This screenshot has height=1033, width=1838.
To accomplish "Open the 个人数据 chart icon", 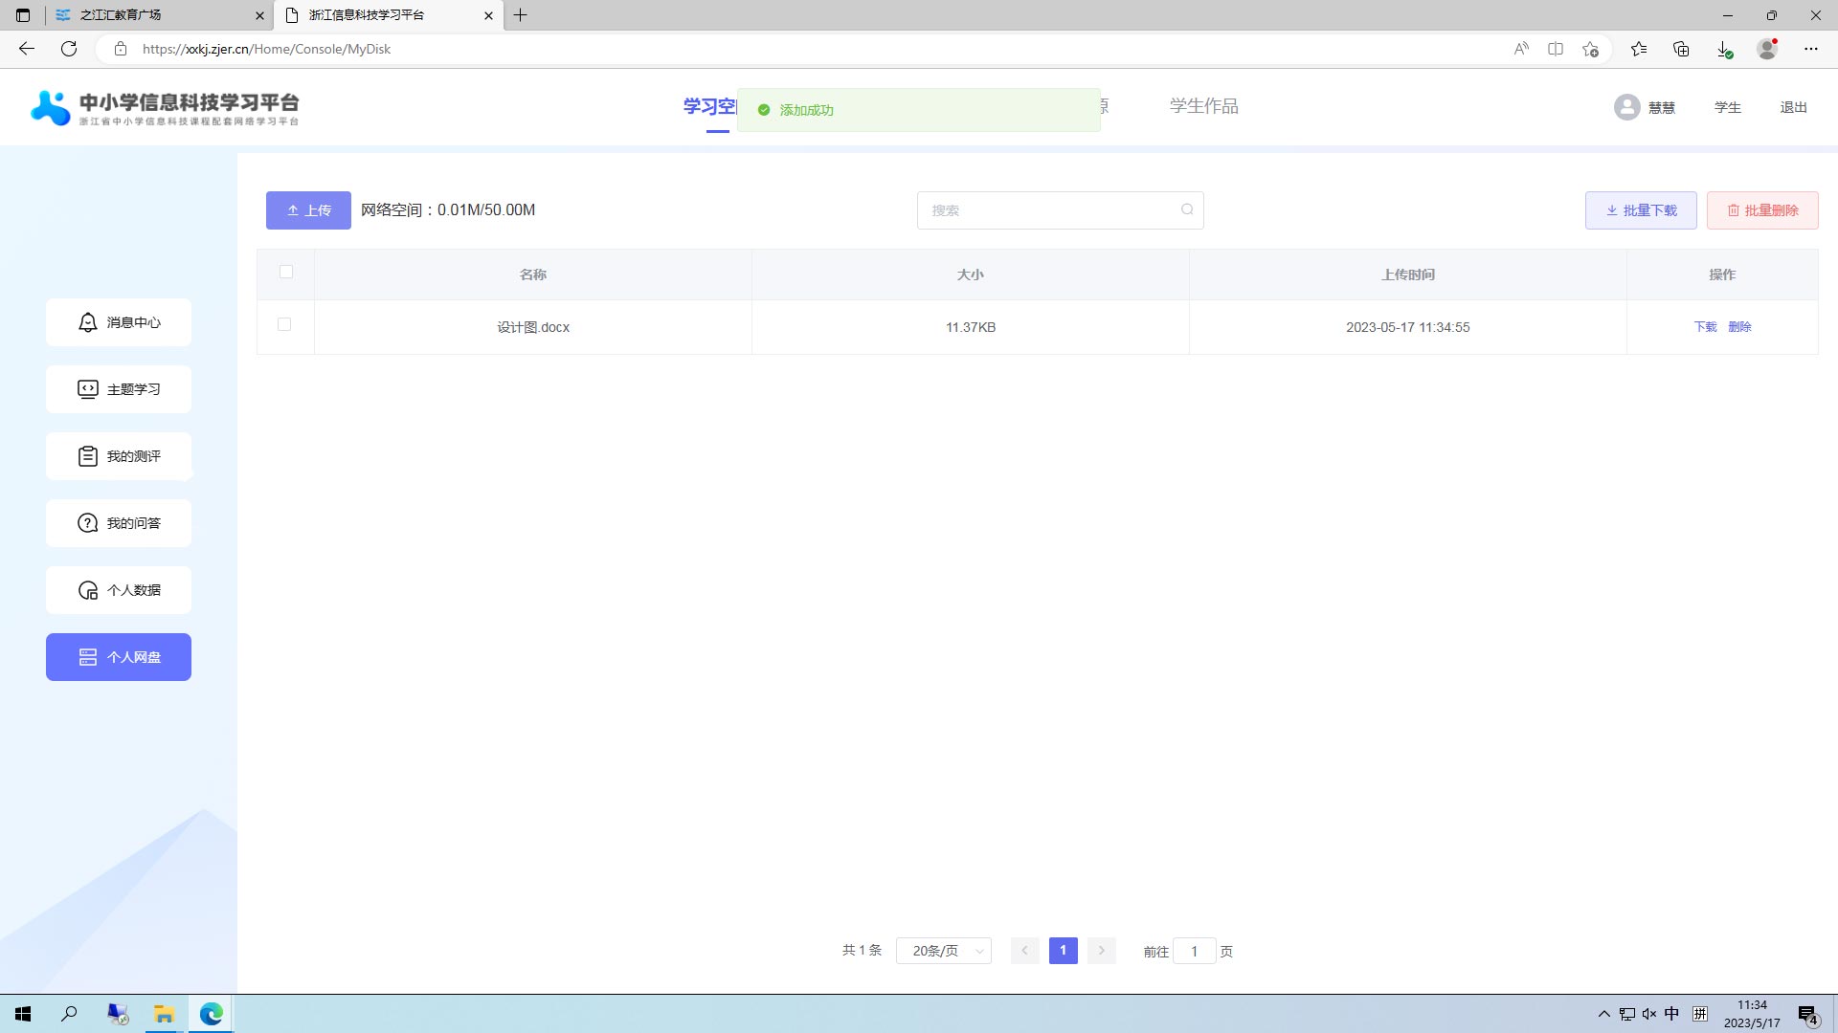I will point(87,590).
